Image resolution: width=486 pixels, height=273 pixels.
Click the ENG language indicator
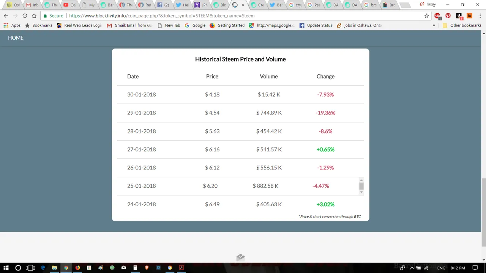tap(441, 268)
